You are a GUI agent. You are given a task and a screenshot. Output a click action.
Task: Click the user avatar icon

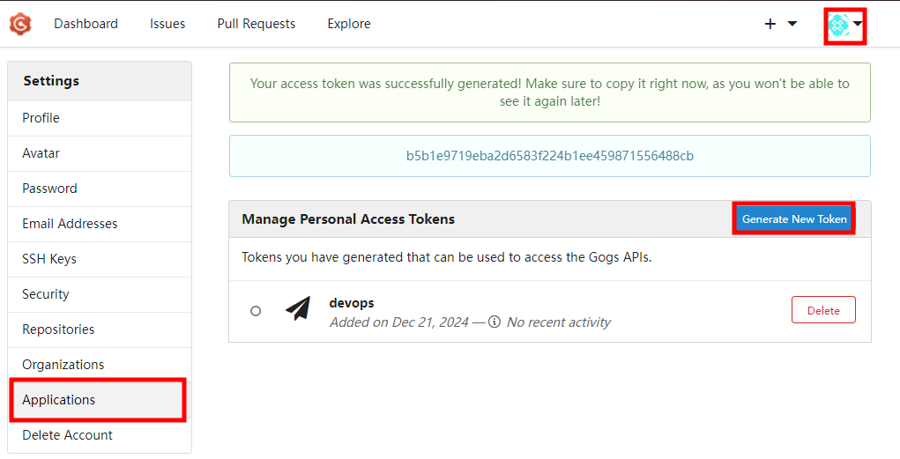pyautogui.click(x=838, y=26)
